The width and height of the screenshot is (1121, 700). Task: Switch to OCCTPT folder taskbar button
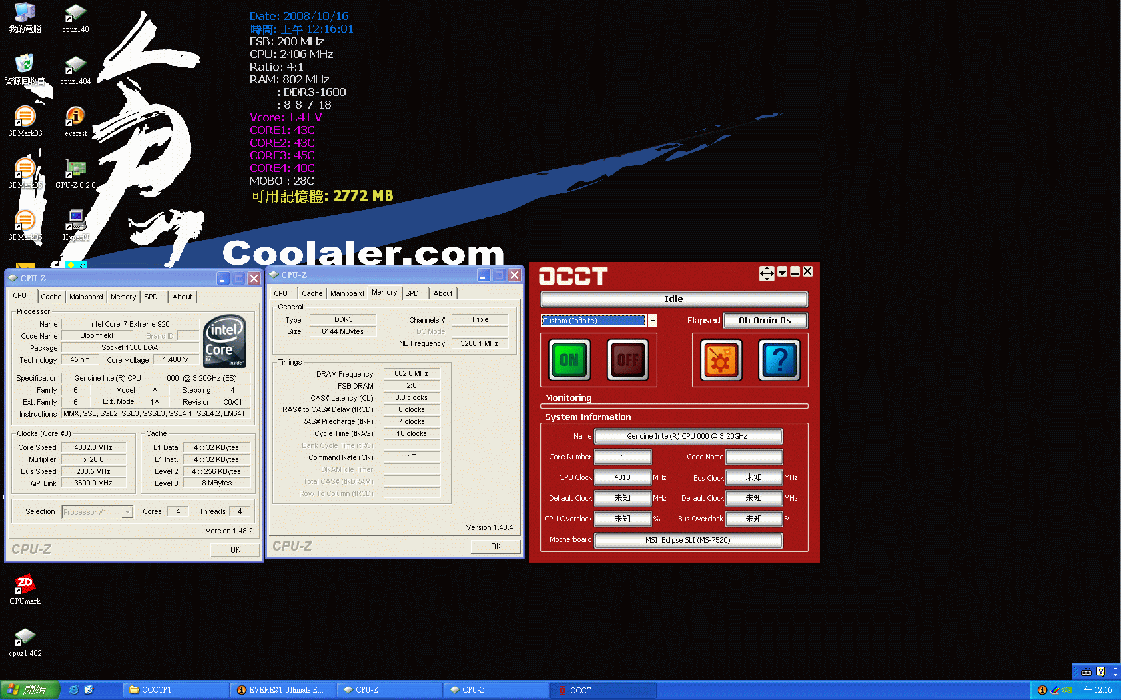coord(175,690)
